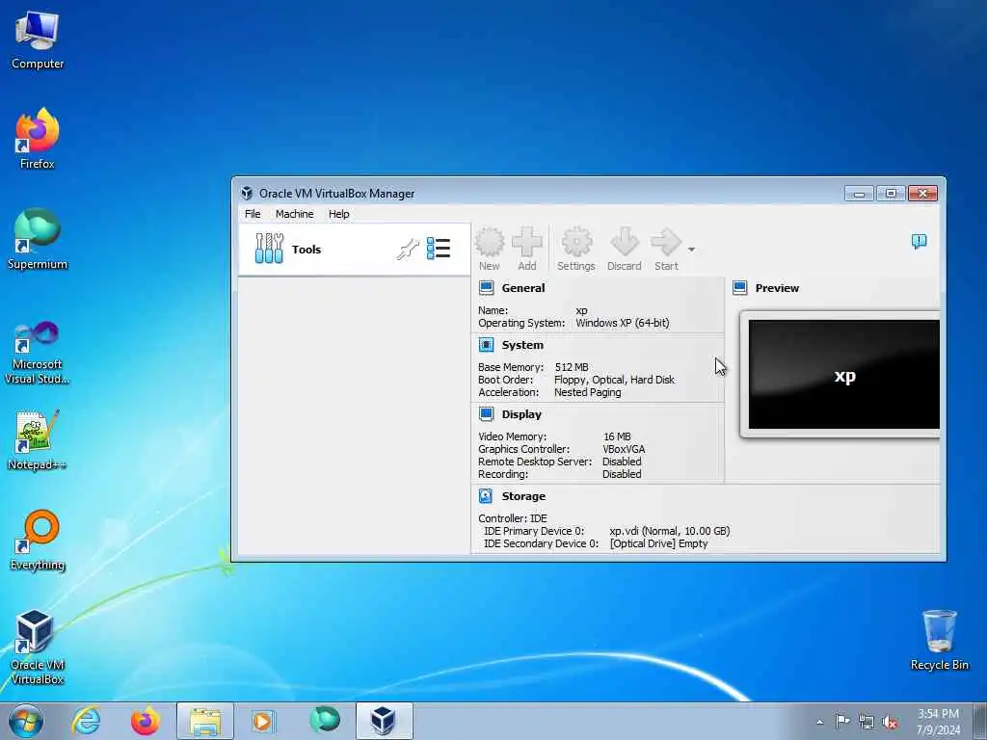This screenshot has width=987, height=740.
Task: Click the Start arrow icon
Action: tap(666, 250)
